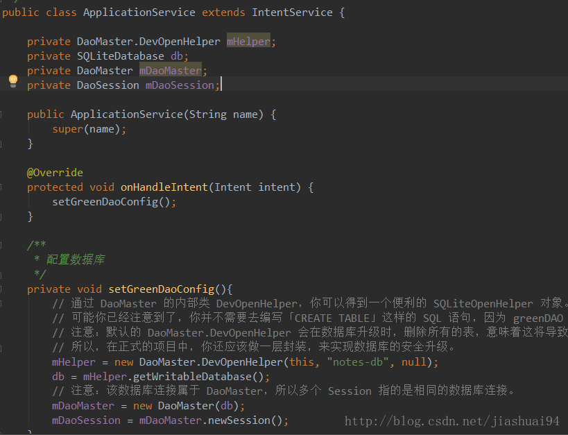Click SQLiteDatabase type in db declaration

[x=120, y=56]
